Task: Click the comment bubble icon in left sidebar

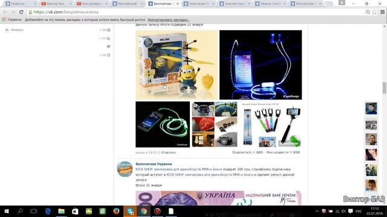Action: tap(108, 46)
